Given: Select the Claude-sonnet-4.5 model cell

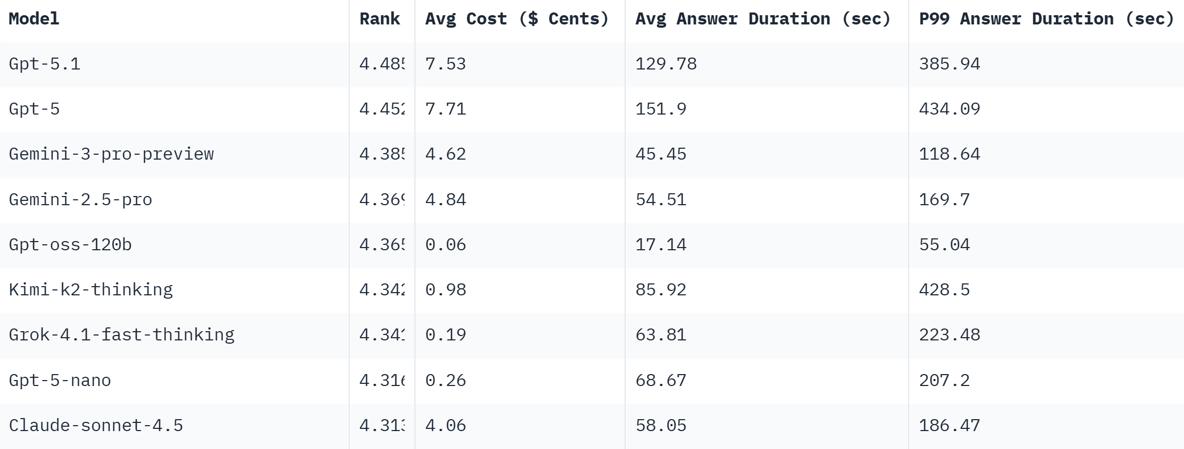Looking at the screenshot, I should click(x=96, y=426).
